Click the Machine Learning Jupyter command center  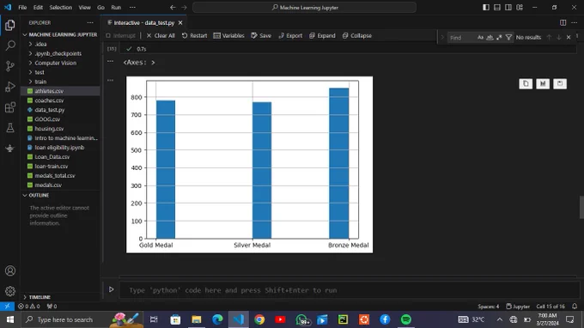coord(304,8)
